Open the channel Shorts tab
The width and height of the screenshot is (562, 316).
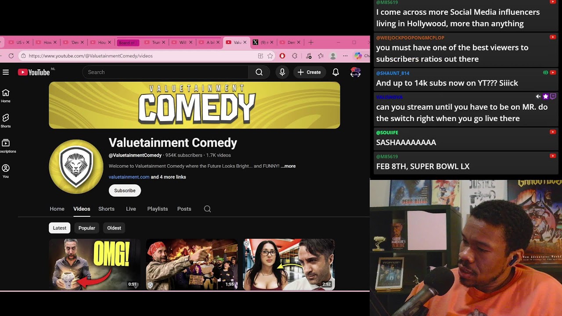[x=106, y=209]
